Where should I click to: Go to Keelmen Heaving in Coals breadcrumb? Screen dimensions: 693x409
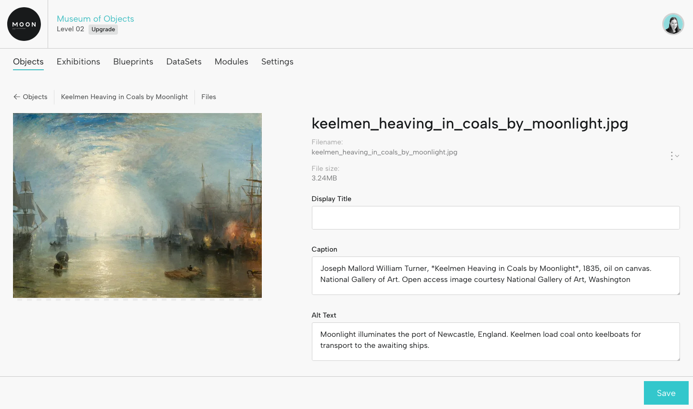[x=124, y=97]
